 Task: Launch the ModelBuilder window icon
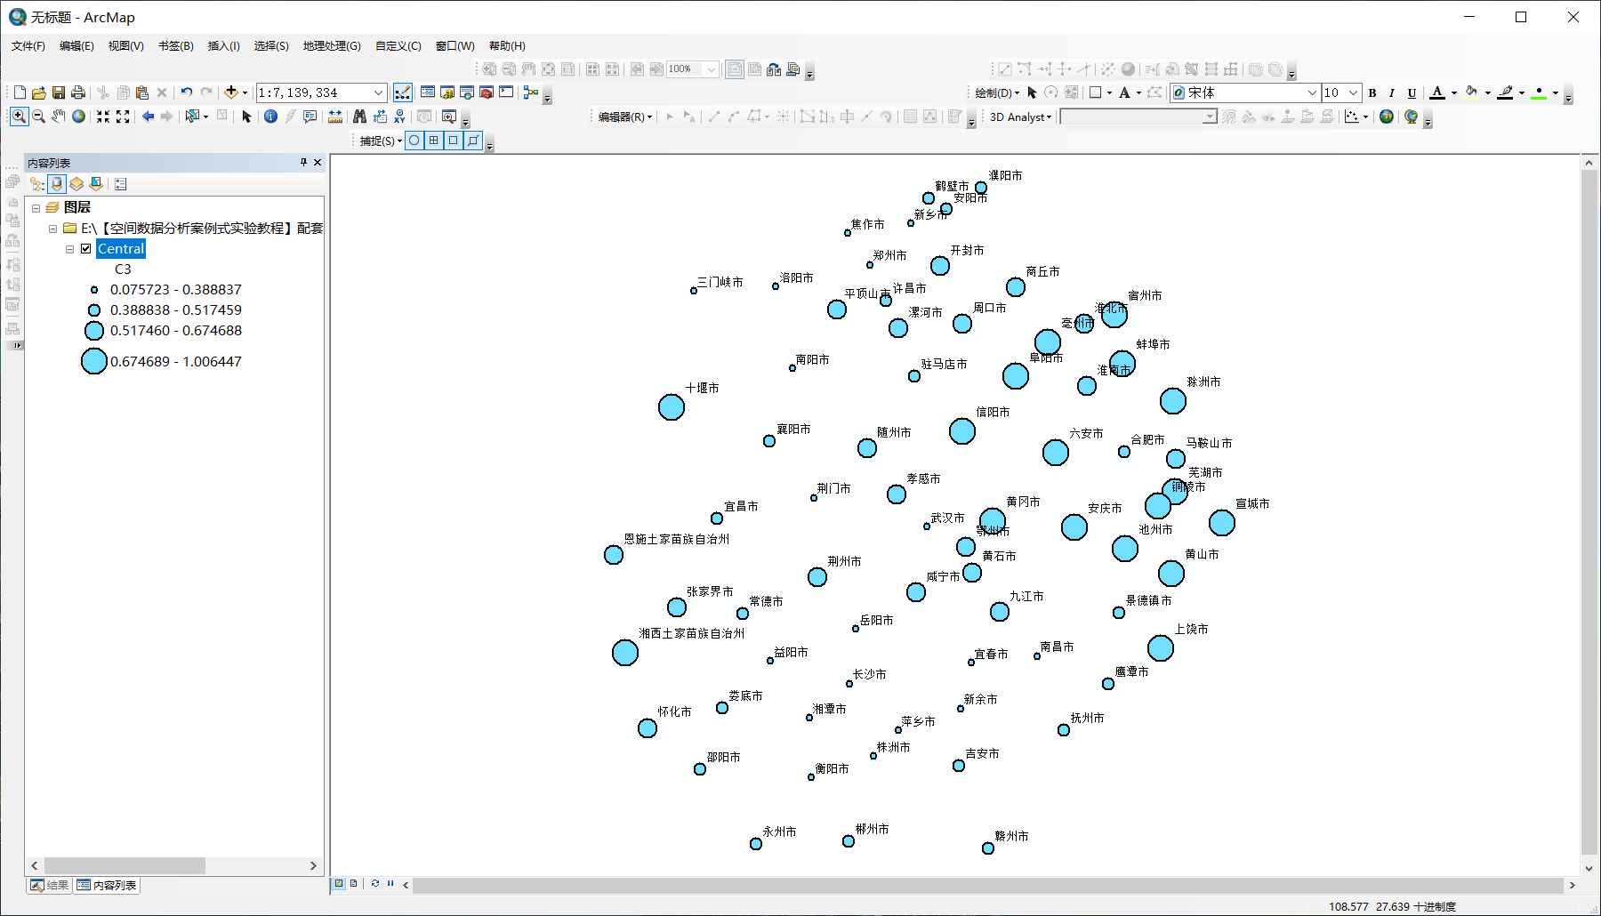(x=531, y=92)
